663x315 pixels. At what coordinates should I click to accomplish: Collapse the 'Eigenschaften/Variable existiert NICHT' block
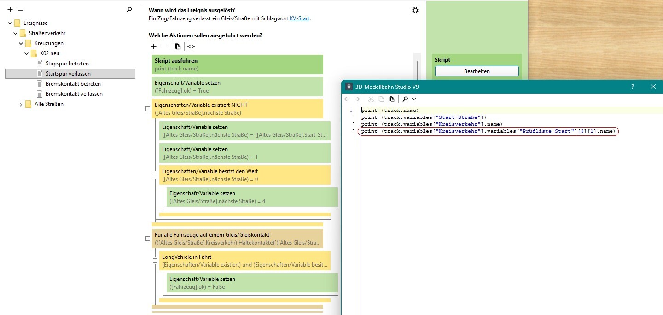(148, 109)
